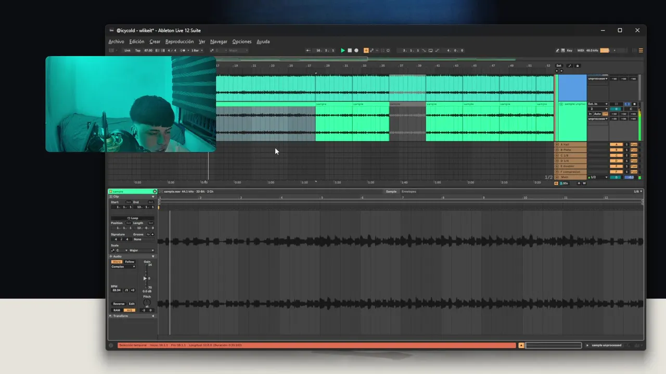The height and width of the screenshot is (374, 666).
Task: Open the Major scale name dropdown
Action: (x=142, y=250)
